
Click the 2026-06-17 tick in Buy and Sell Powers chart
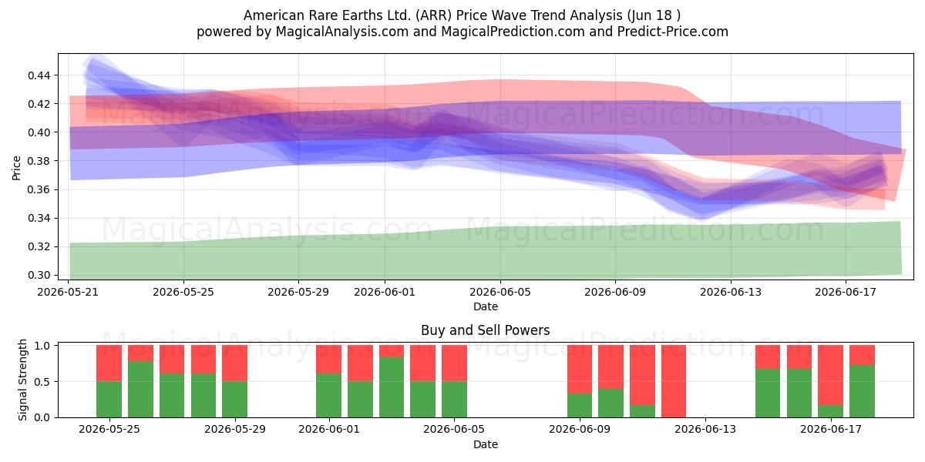(x=831, y=430)
